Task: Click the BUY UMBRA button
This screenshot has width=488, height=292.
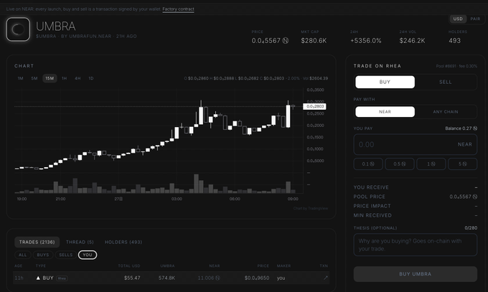Action: [x=416, y=274]
